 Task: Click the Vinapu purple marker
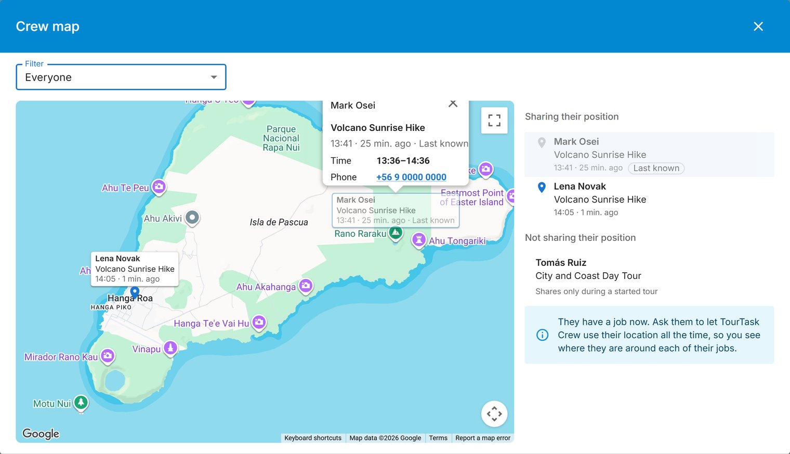pyautogui.click(x=170, y=348)
